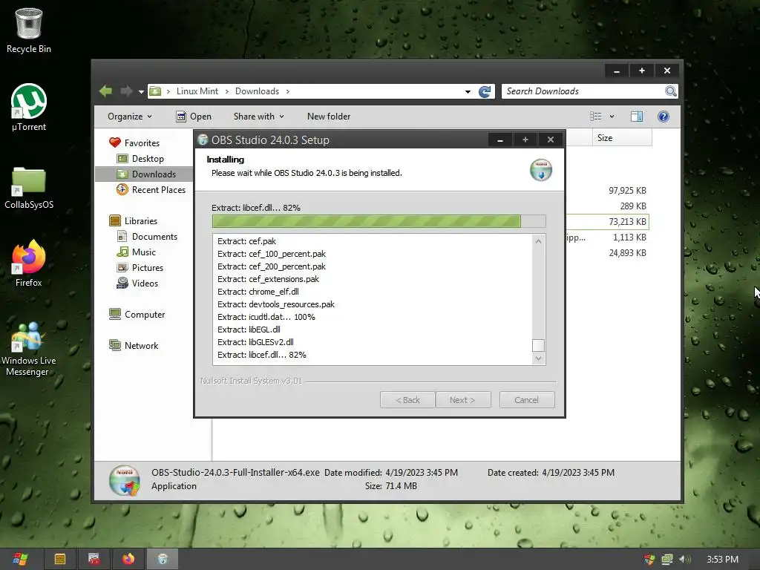The height and width of the screenshot is (570, 760).
Task: Open the Documents library
Action: point(147,236)
